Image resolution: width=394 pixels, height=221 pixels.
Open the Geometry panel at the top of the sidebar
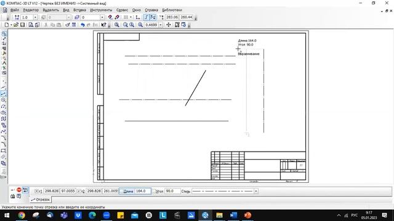[x=4, y=34]
